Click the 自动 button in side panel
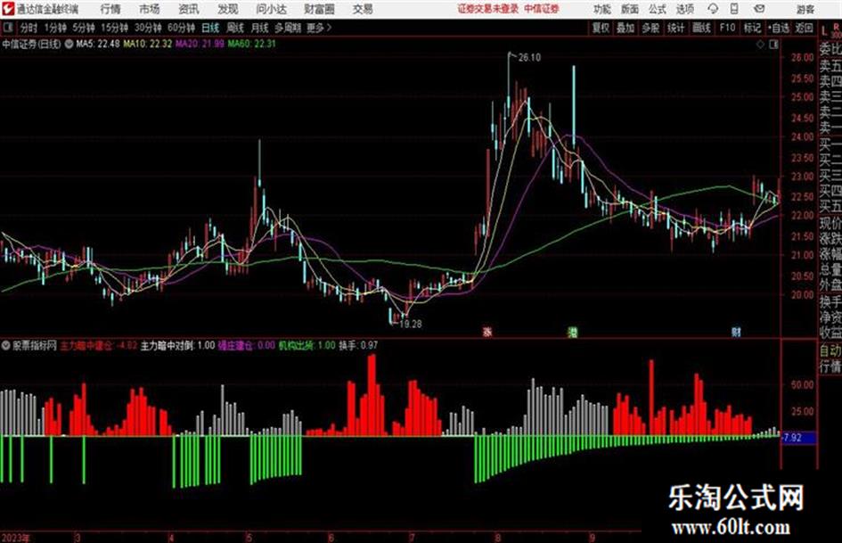Viewport: 842px width, 543px height. pyautogui.click(x=830, y=350)
